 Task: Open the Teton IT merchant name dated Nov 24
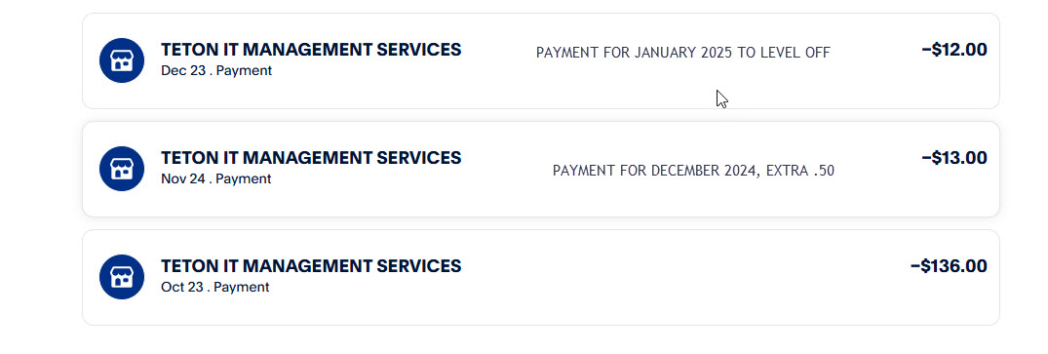(311, 158)
